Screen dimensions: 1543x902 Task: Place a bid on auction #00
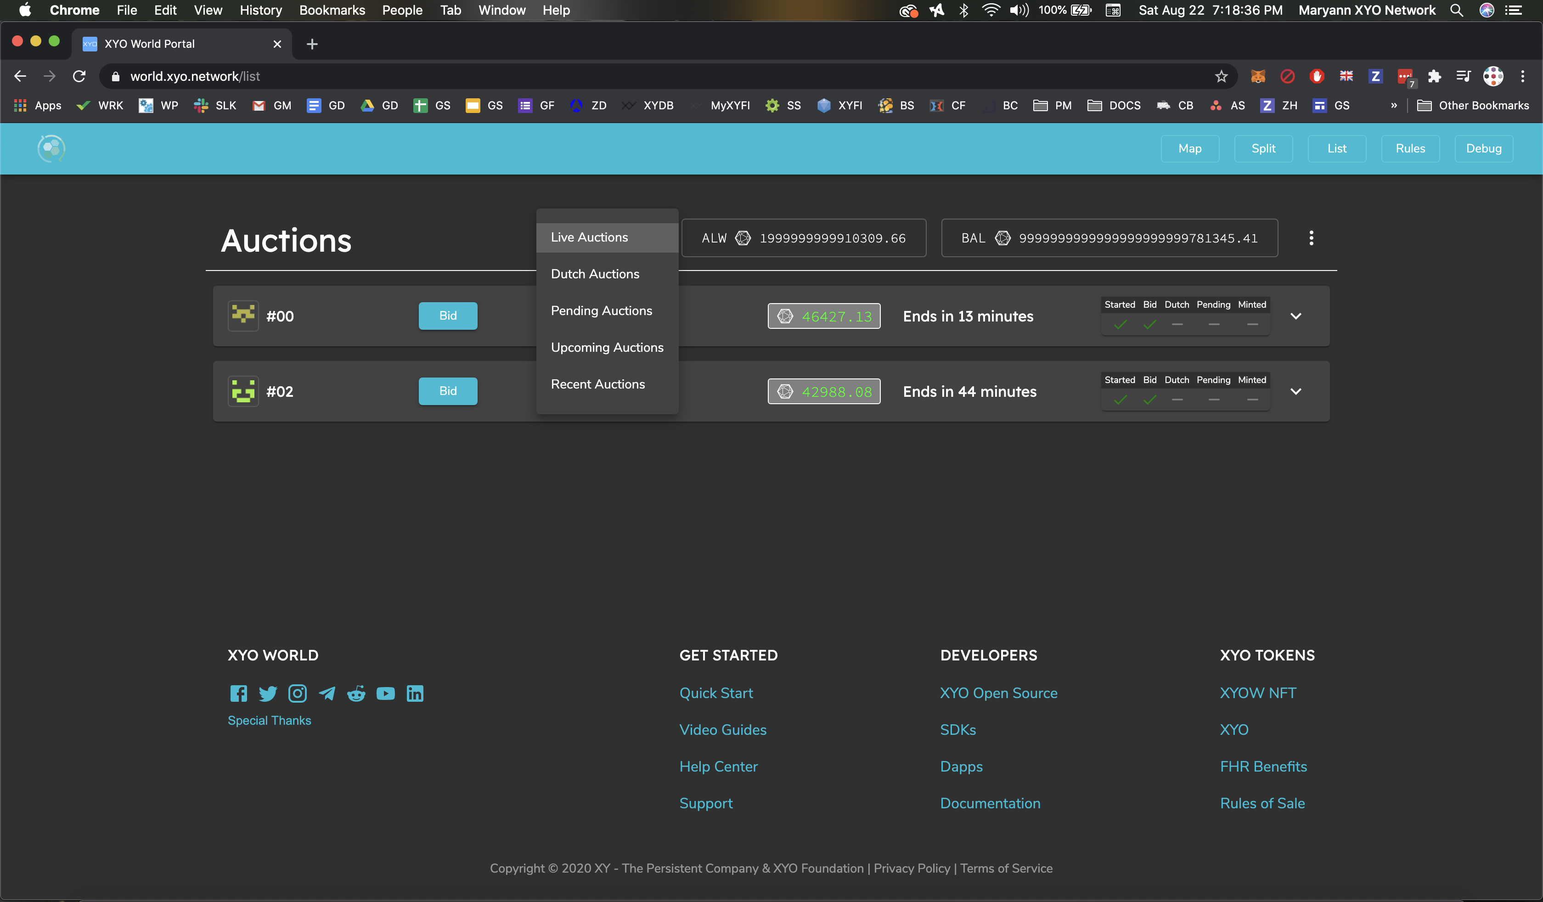[x=448, y=316]
